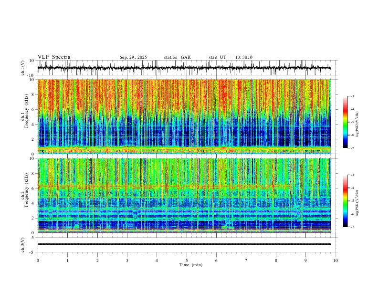The image size is (378, 292).
Task: Click the "9" tick on the time axis
Action: 305,261
